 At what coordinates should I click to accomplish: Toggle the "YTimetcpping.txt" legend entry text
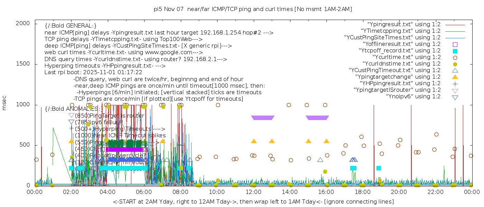(400, 31)
